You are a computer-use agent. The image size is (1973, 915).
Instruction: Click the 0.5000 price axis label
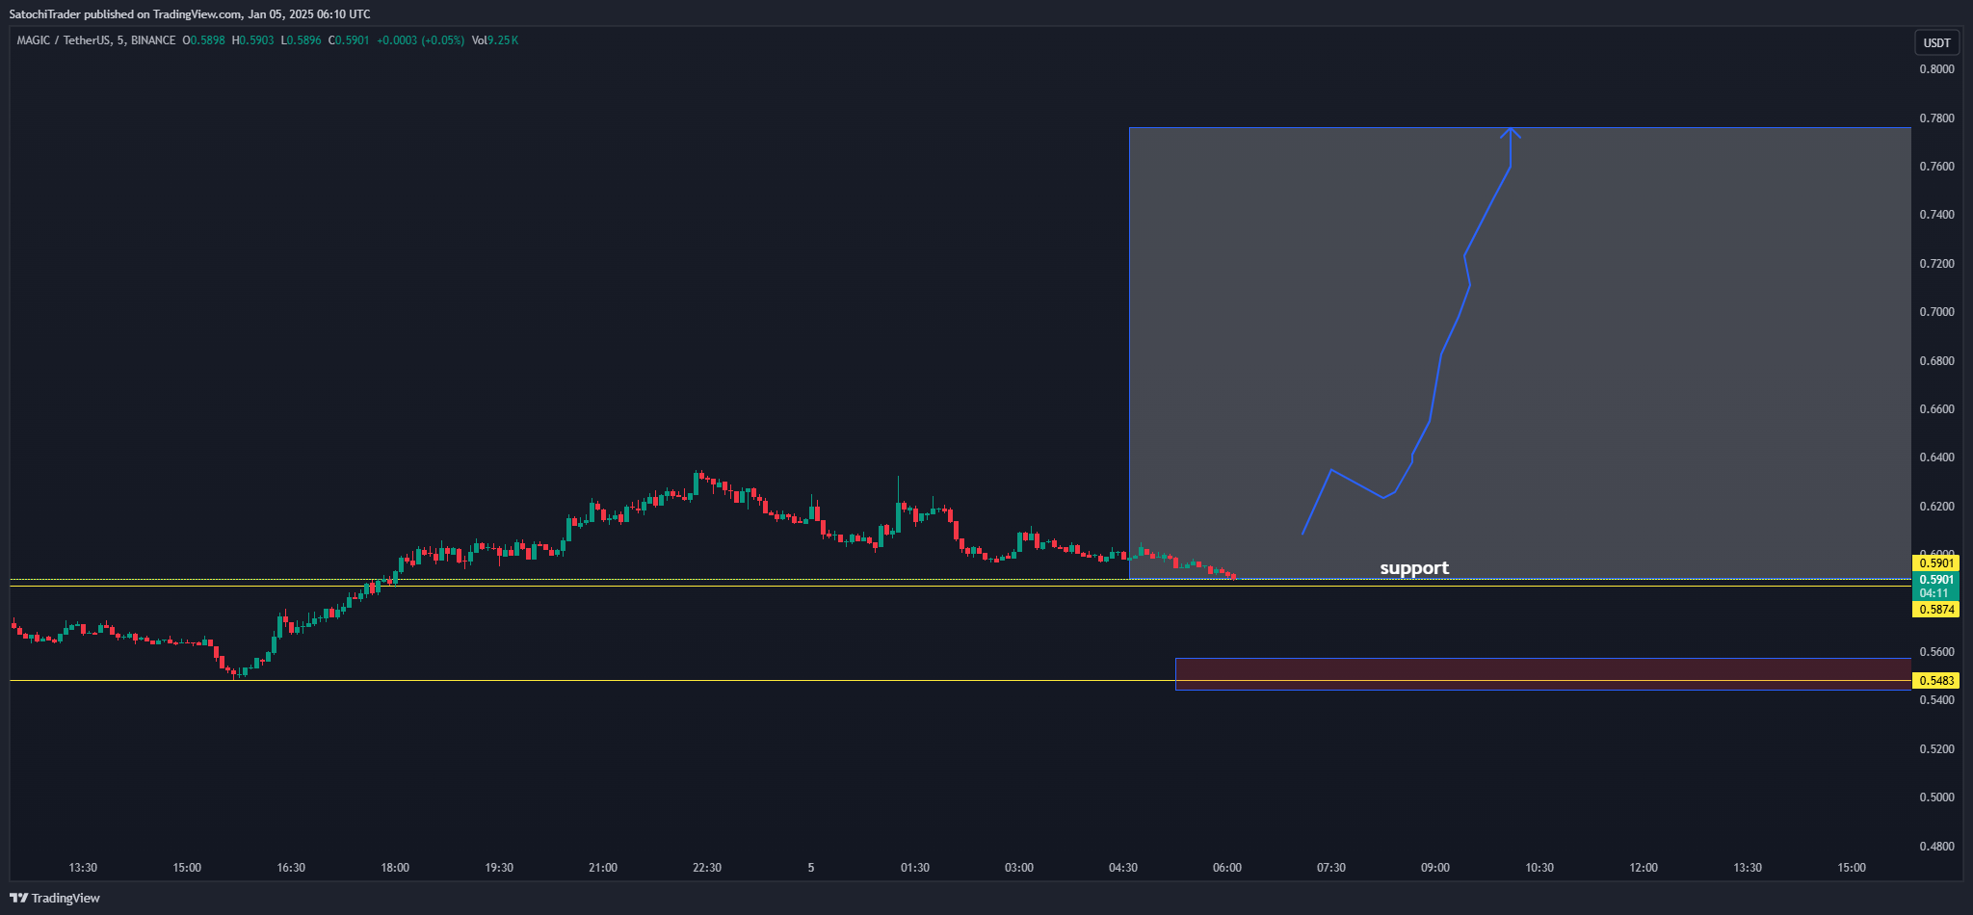pyautogui.click(x=1936, y=797)
